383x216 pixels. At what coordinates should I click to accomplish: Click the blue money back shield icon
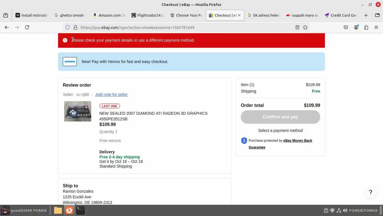coord(244,141)
